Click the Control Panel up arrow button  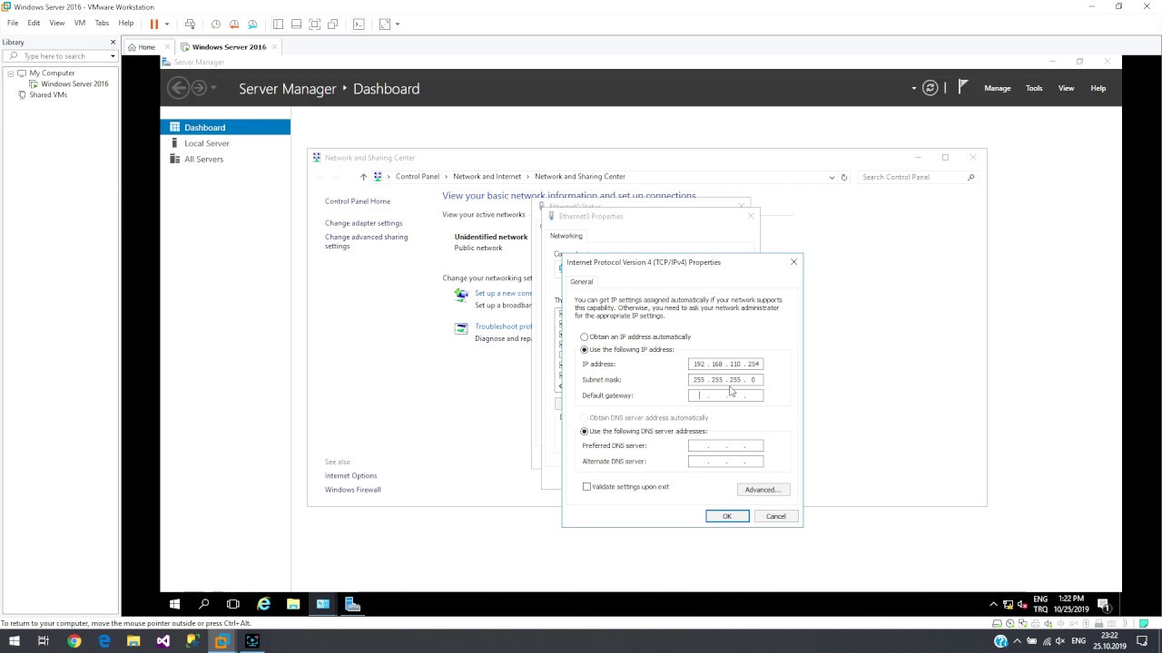pyautogui.click(x=363, y=177)
